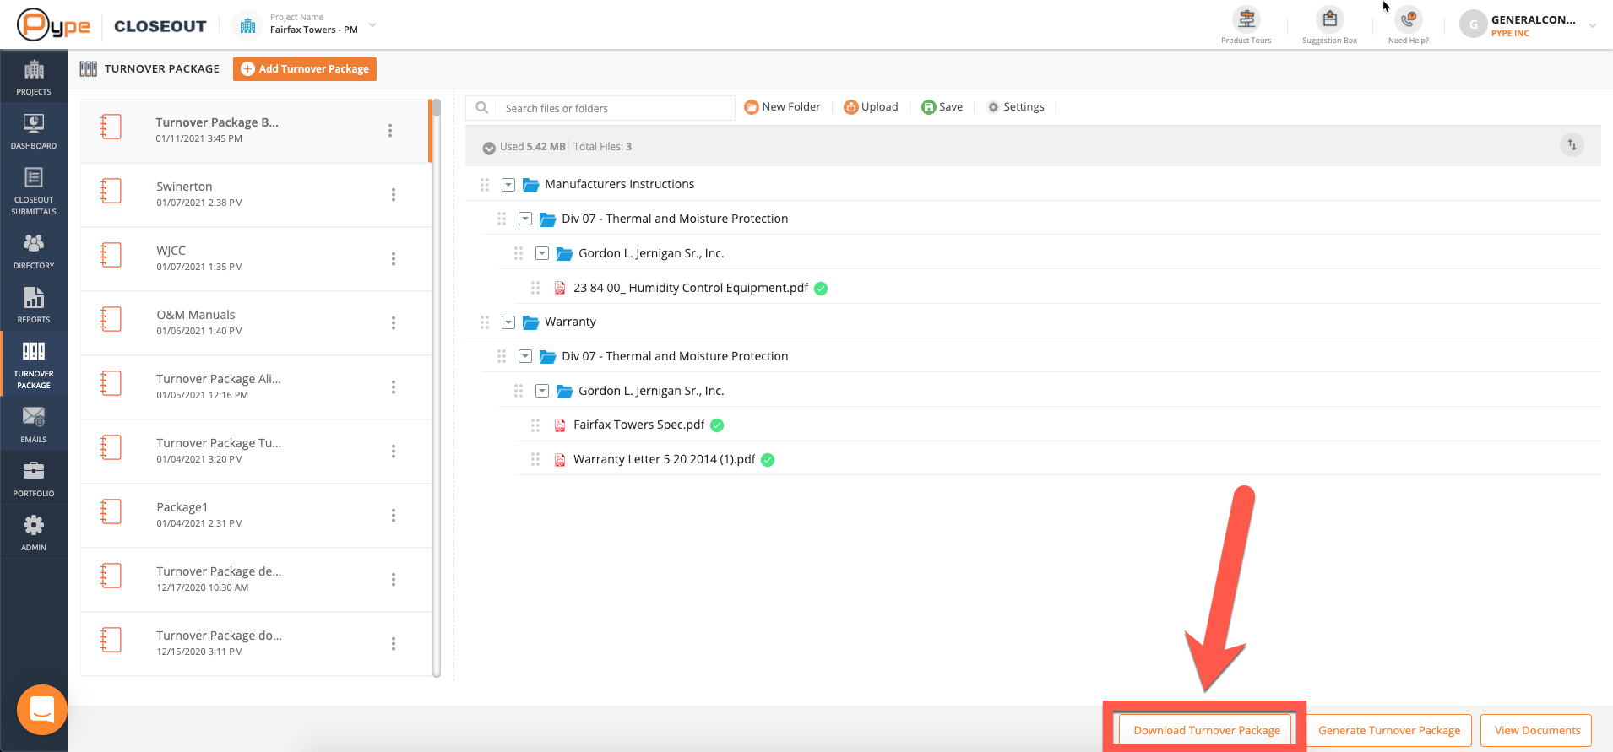Screen dimensions: 1613x752
Task: Open options menu for Swinerton package
Action: click(x=393, y=195)
